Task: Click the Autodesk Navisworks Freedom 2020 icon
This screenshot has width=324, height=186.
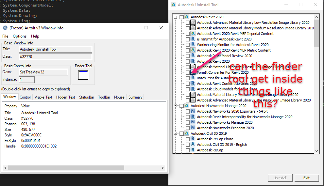Action: tap(193, 128)
